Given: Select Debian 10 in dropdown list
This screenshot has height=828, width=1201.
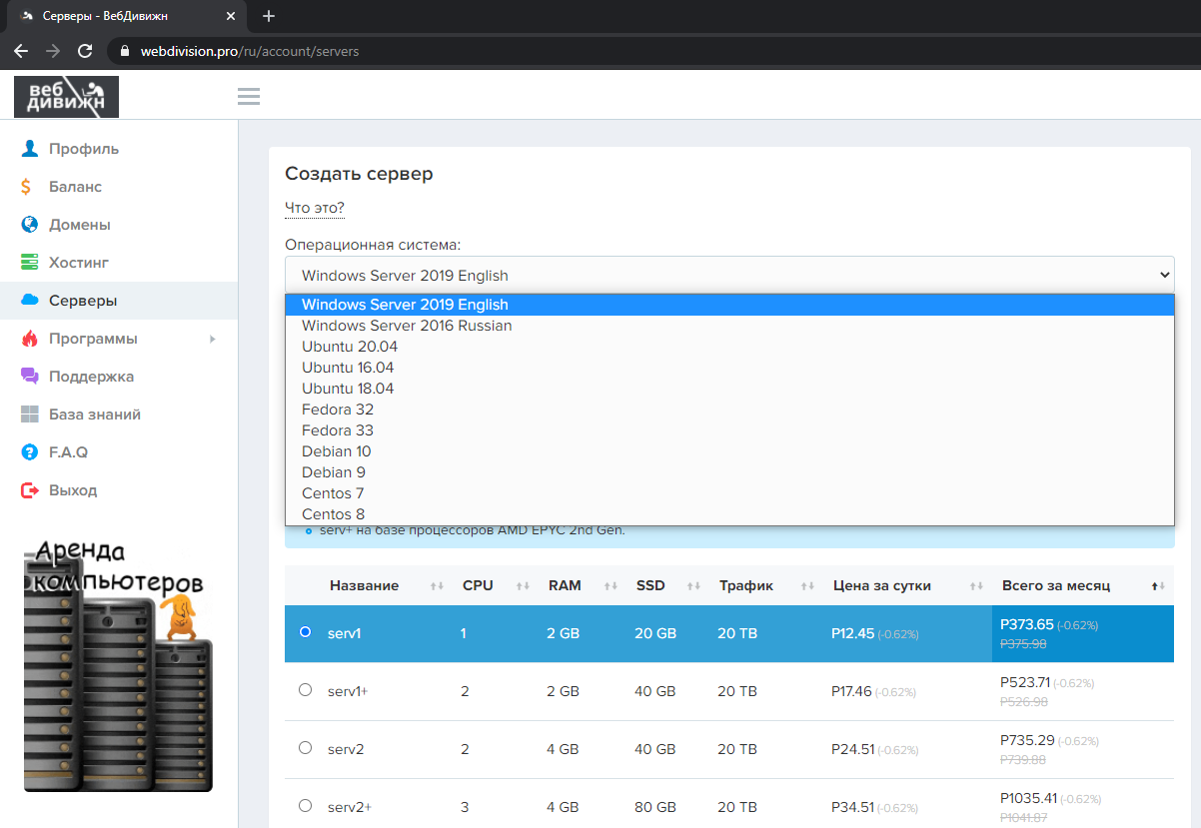Looking at the screenshot, I should click(336, 451).
